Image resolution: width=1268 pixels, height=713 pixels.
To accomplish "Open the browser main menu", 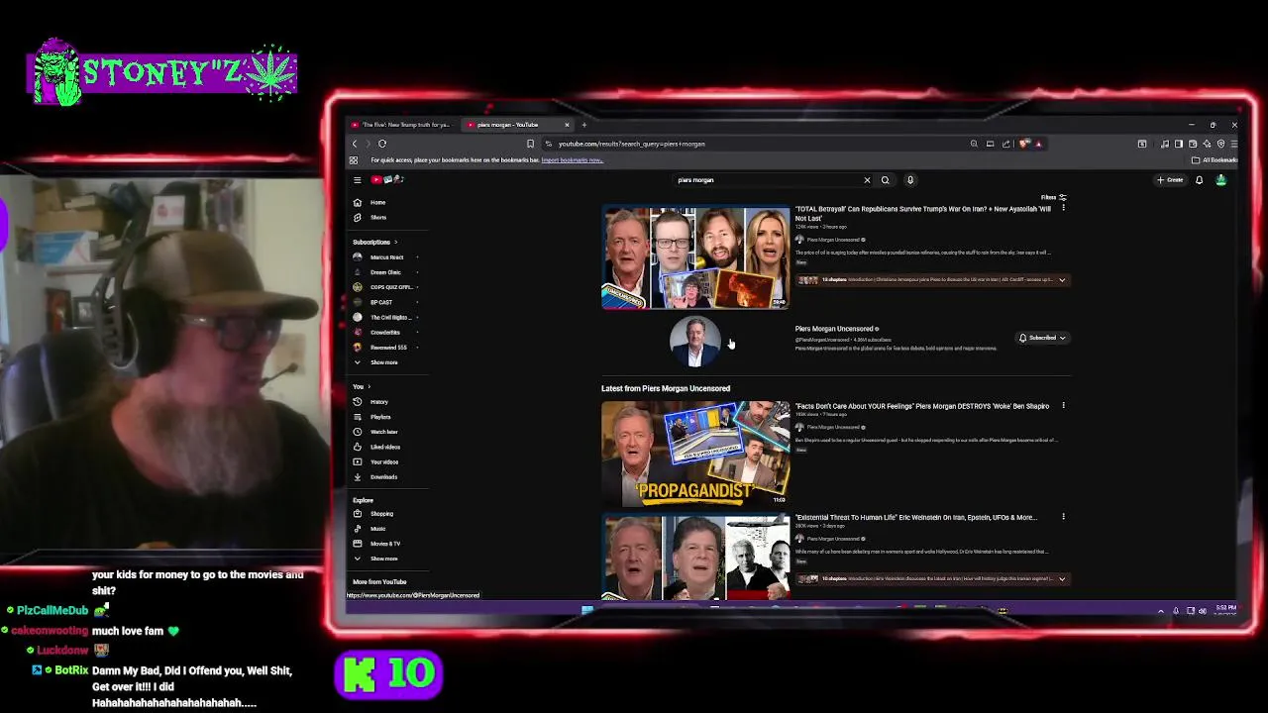I will click(1233, 144).
